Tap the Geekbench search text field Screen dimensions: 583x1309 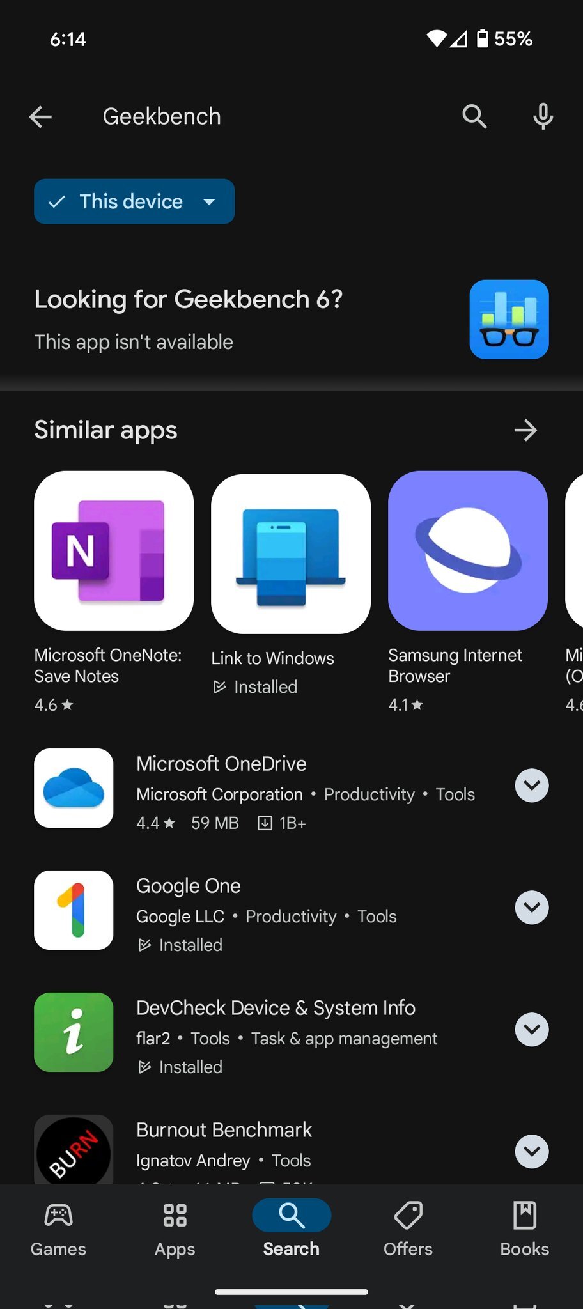256,117
